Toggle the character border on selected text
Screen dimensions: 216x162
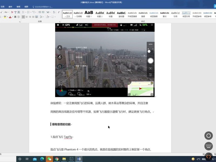click(18, 12)
